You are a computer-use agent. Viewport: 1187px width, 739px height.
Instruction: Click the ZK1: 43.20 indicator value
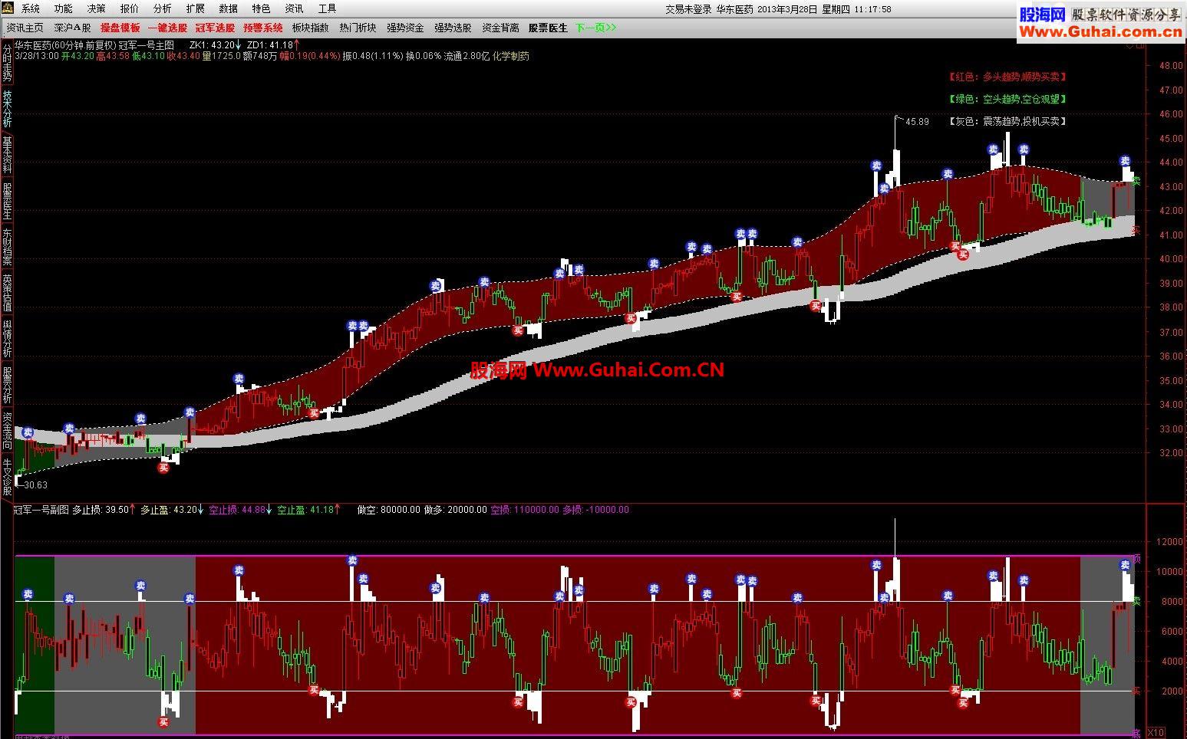point(215,45)
